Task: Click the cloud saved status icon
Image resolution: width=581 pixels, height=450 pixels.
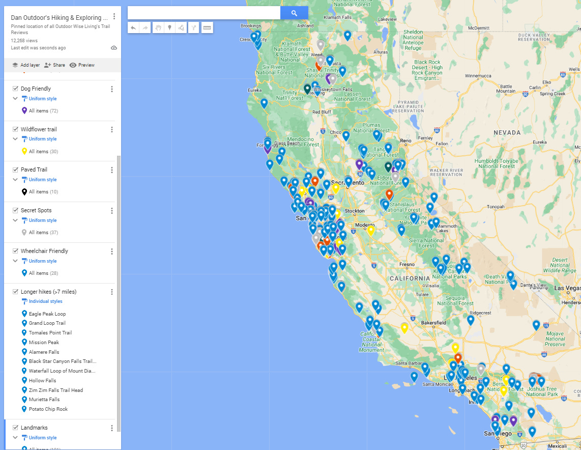Action: coord(114,48)
